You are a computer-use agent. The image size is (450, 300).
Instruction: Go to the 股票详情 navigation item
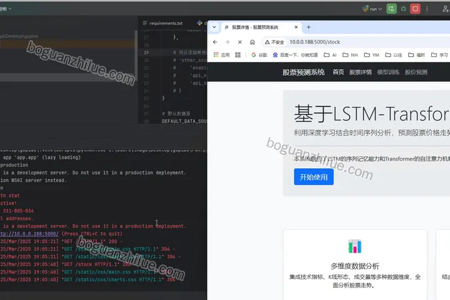point(361,72)
